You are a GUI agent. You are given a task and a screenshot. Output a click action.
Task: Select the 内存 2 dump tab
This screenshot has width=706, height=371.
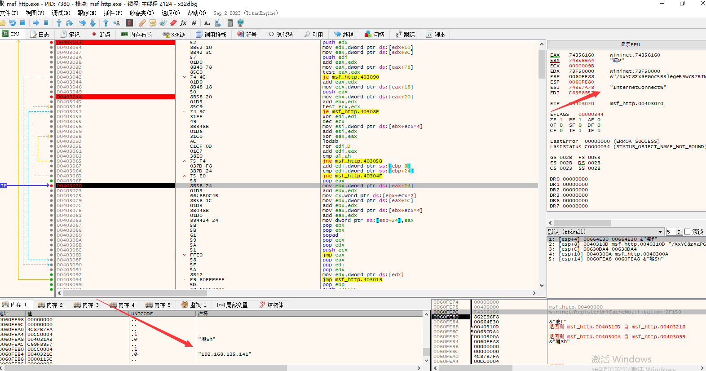[51, 305]
